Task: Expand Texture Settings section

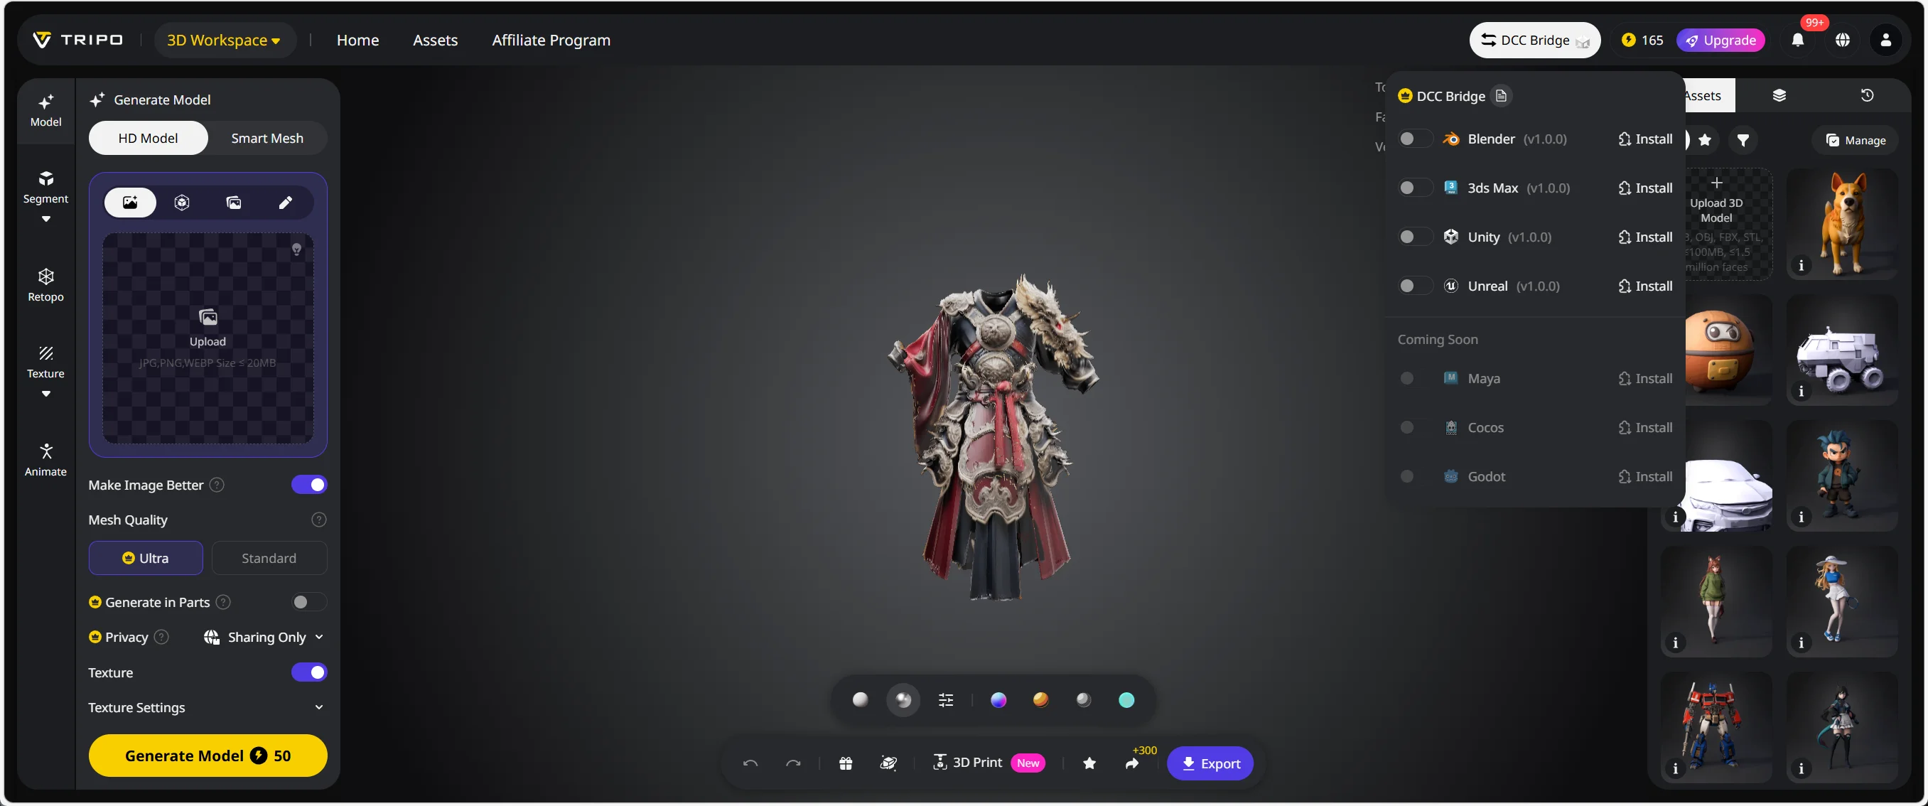Action: 208,708
